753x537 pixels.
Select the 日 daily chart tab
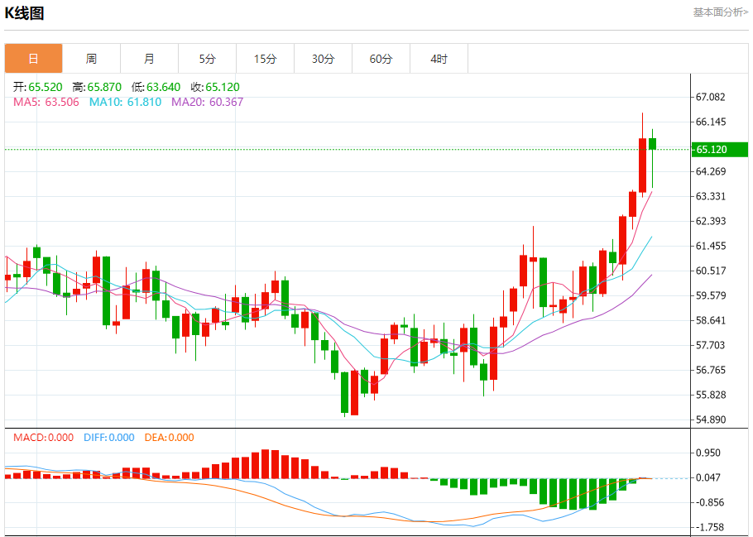(33, 59)
